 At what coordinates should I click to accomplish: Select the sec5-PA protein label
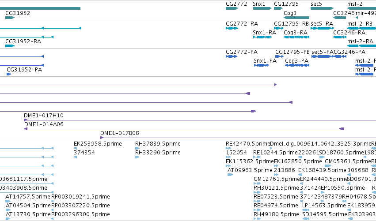(x=322, y=52)
